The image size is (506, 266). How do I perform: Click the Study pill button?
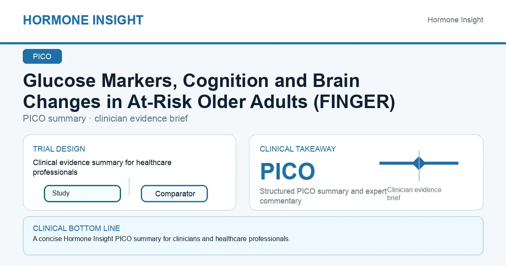(x=82, y=193)
